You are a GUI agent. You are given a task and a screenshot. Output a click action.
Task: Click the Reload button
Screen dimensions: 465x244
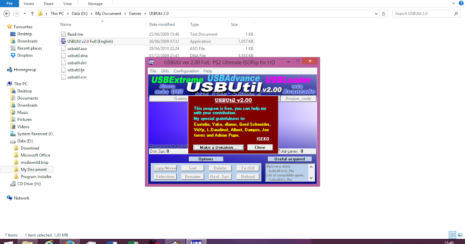(248, 177)
